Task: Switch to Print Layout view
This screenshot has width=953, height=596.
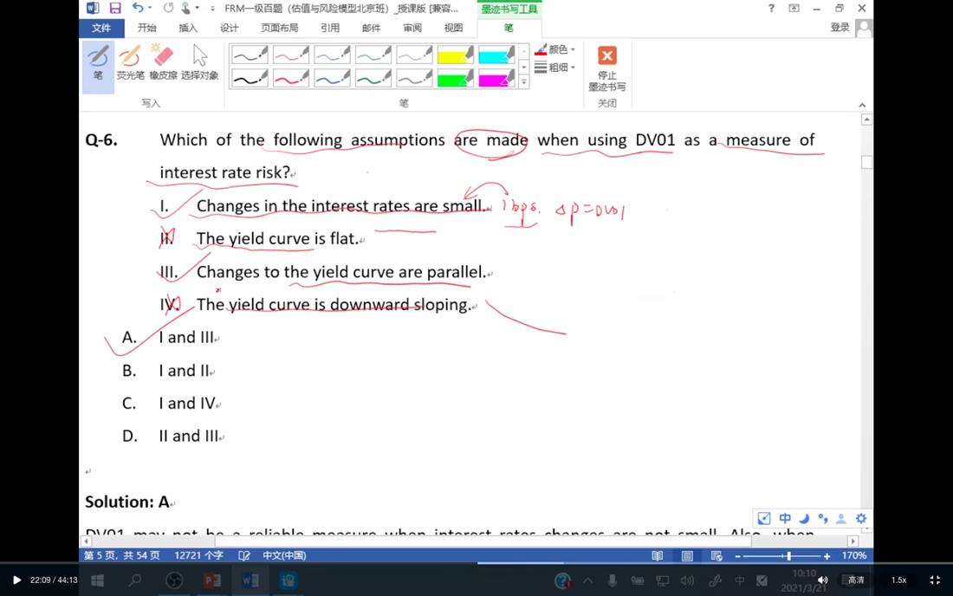Action: (687, 556)
